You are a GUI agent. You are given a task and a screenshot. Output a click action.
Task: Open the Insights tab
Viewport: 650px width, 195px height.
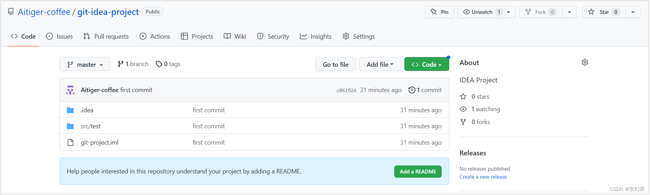click(x=316, y=36)
